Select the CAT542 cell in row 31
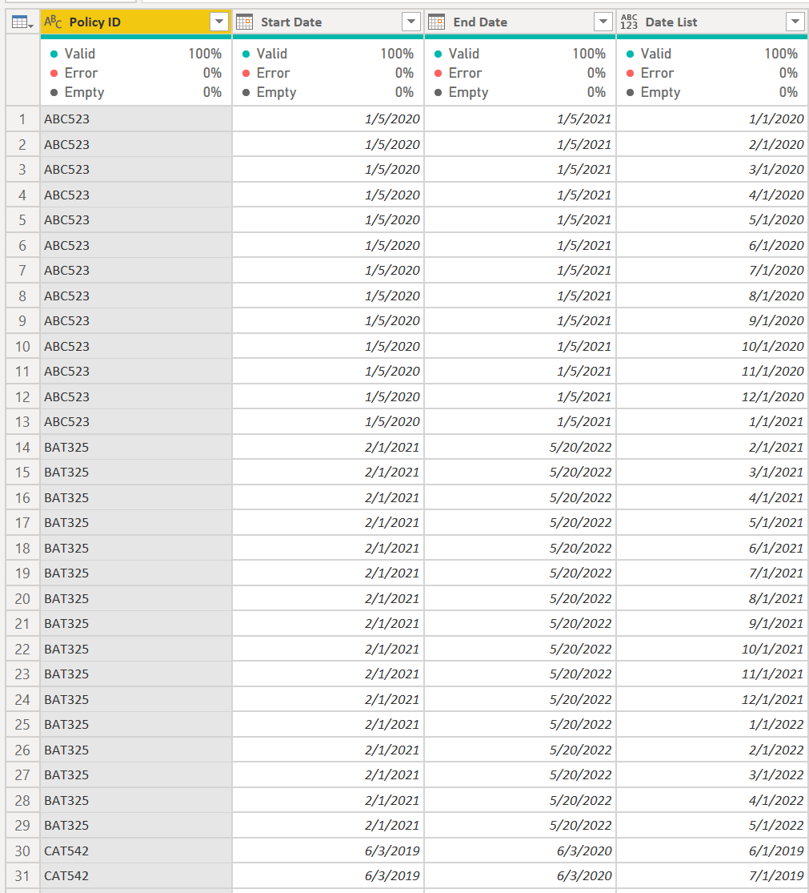Screen dimensions: 809x893 [x=136, y=876]
